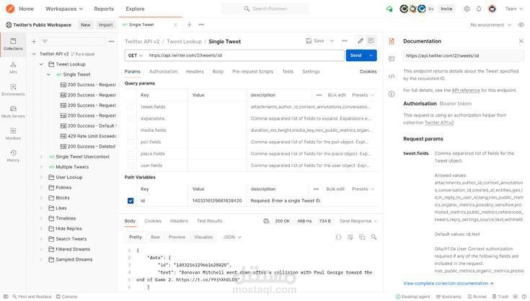Open View complete collection documentation link
The width and height of the screenshot is (530, 301).
(x=449, y=284)
